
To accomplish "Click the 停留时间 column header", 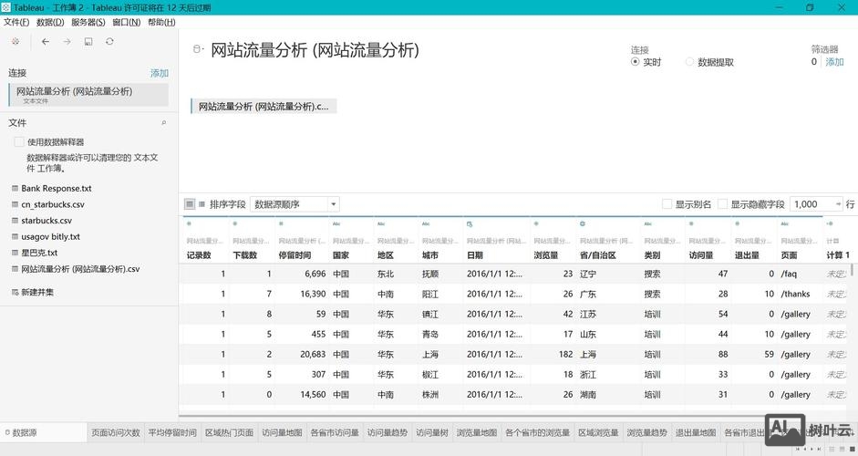I will [295, 255].
